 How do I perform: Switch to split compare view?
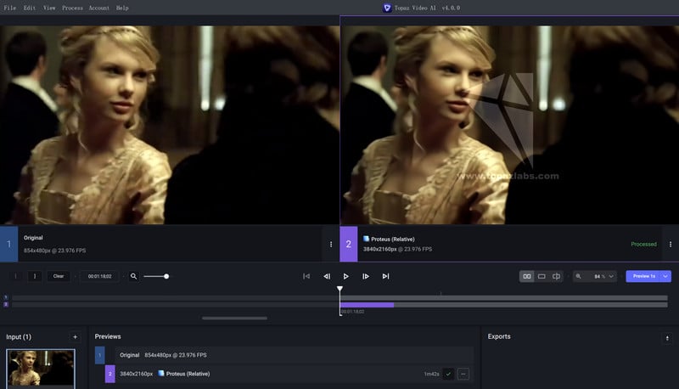point(556,276)
